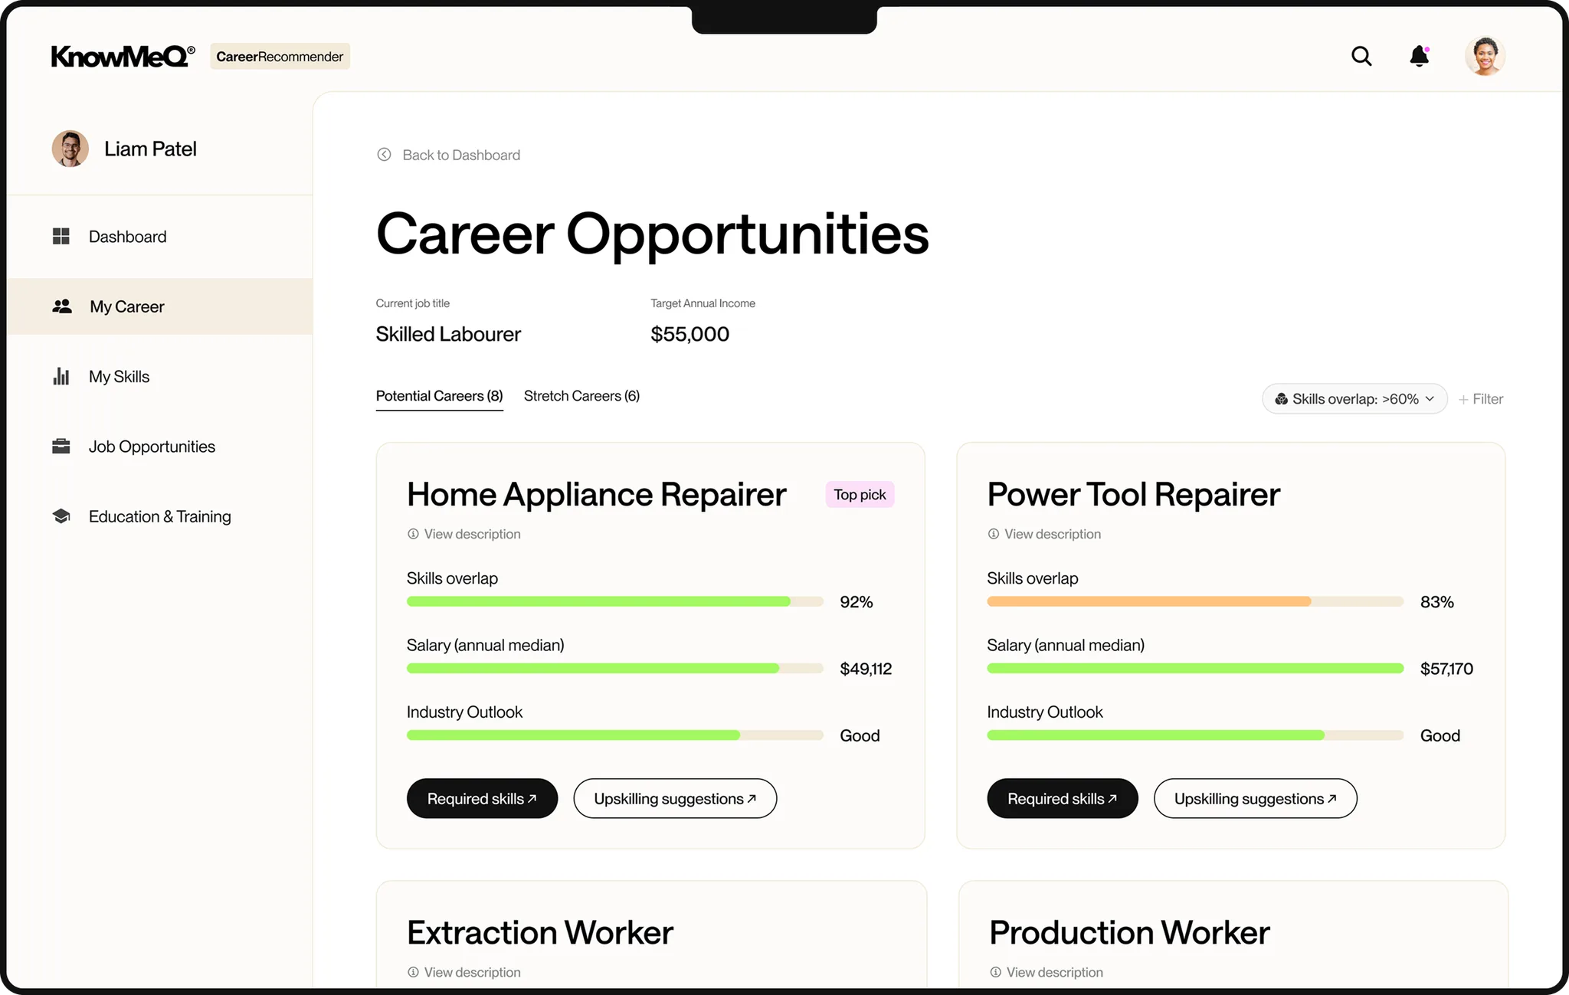The height and width of the screenshot is (995, 1569).
Task: Click the $49,112 salary value
Action: coord(866,669)
